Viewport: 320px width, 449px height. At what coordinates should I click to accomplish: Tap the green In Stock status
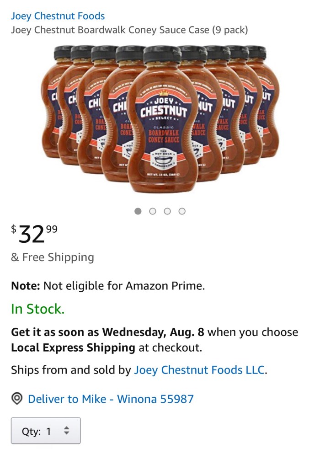[38, 309]
